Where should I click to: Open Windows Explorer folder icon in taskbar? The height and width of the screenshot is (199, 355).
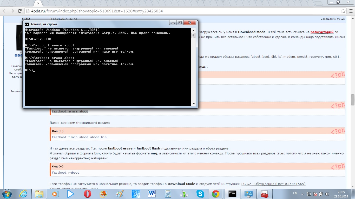[x=39, y=194]
